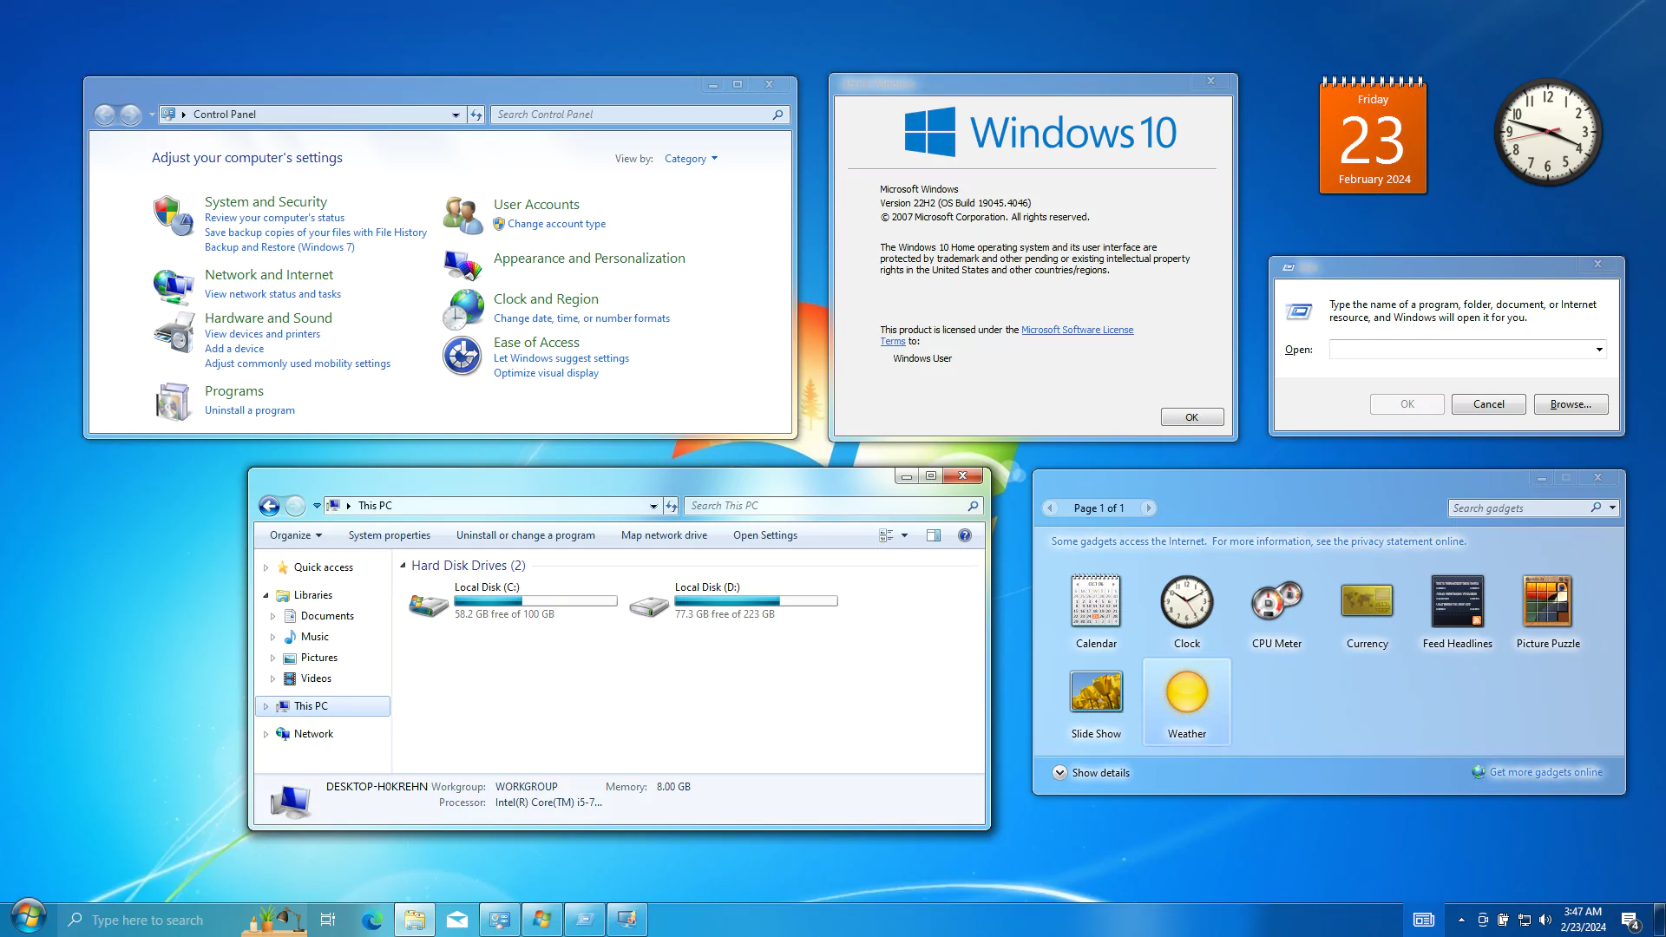This screenshot has height=937, width=1666.
Task: Click the Clock and Region globe icon
Action: click(462, 310)
